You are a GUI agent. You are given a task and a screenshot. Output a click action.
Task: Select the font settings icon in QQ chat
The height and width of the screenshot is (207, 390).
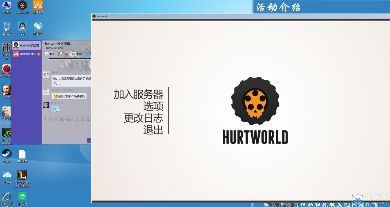coord(45,120)
